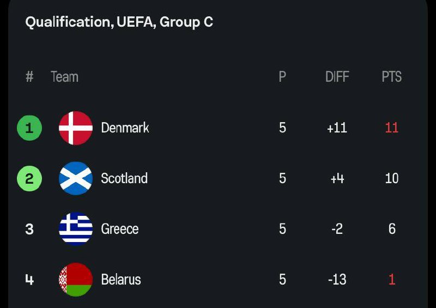The width and height of the screenshot is (436, 308).
Task: Click Denmark's red 11 points value
Action: coord(391,128)
